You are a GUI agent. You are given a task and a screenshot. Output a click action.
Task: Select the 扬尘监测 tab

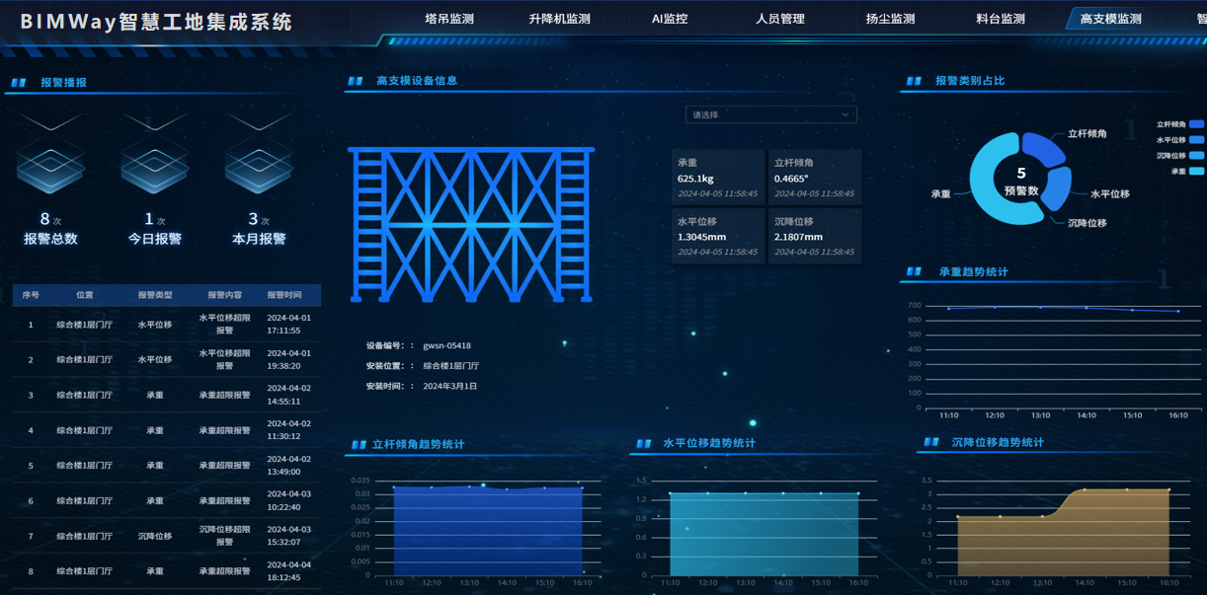tap(890, 19)
